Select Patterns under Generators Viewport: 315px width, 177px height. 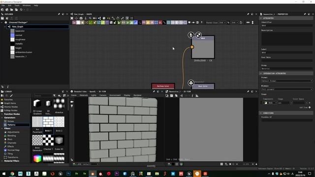click(x=11, y=125)
